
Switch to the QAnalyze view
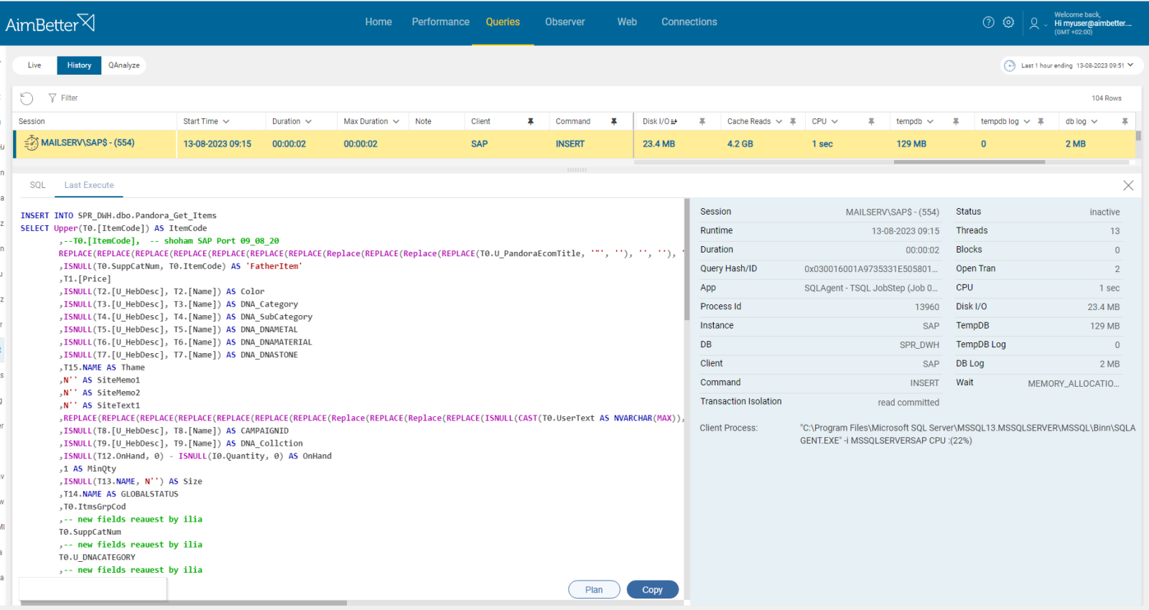coord(124,65)
